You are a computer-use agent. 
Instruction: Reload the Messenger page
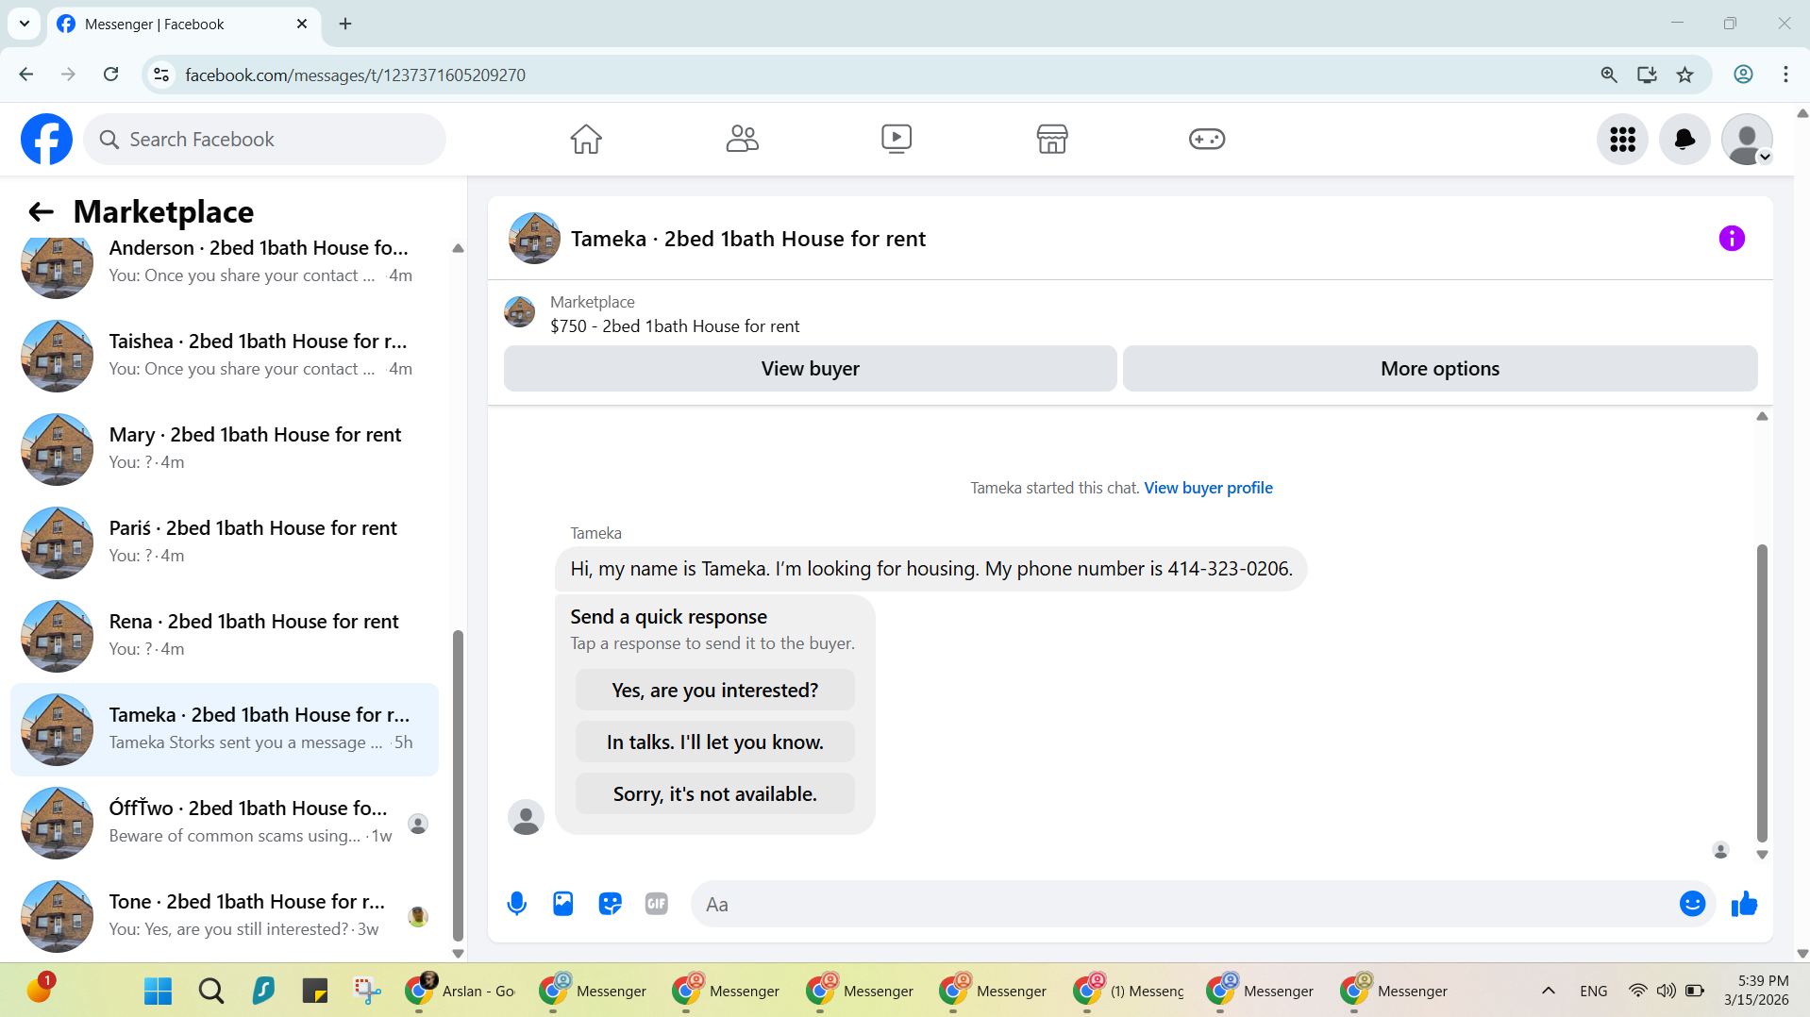click(111, 75)
